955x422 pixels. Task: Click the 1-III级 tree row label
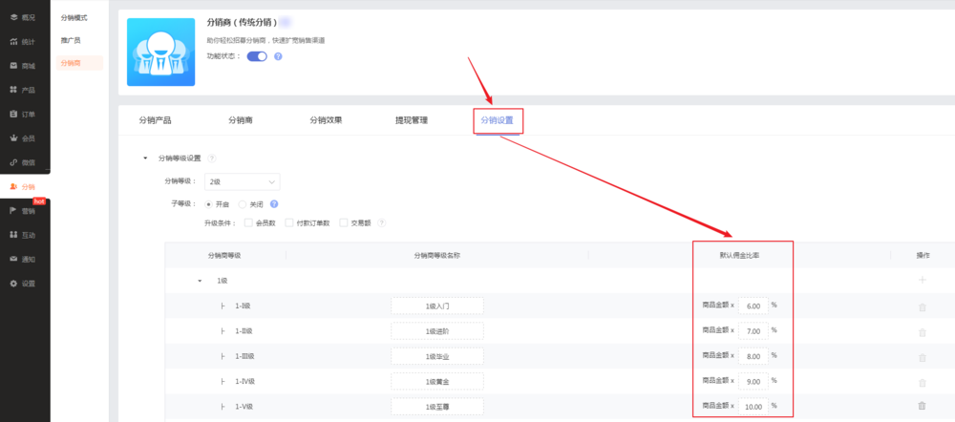point(244,356)
